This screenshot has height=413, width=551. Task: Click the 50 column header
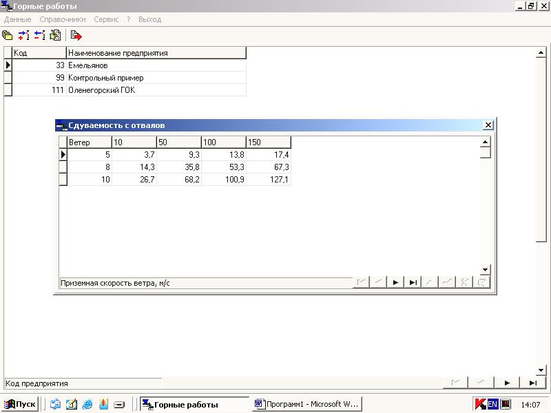179,142
